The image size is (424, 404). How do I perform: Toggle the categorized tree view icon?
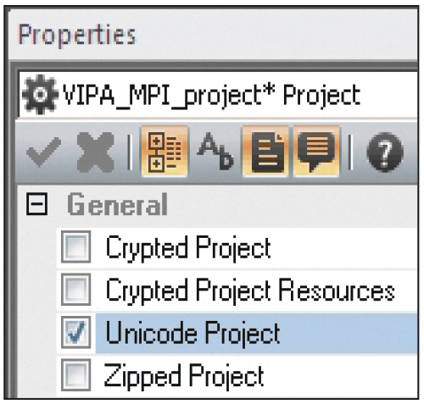tap(165, 152)
